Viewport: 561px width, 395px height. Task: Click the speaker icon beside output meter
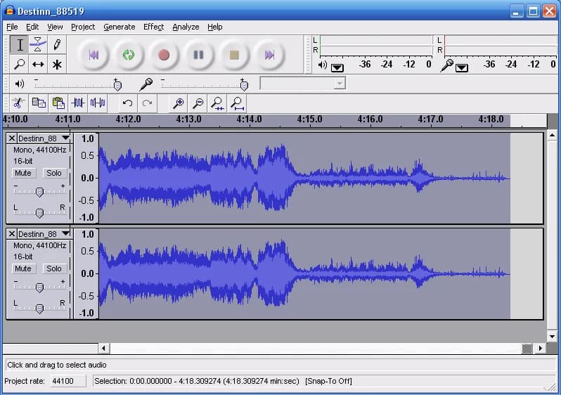(323, 65)
